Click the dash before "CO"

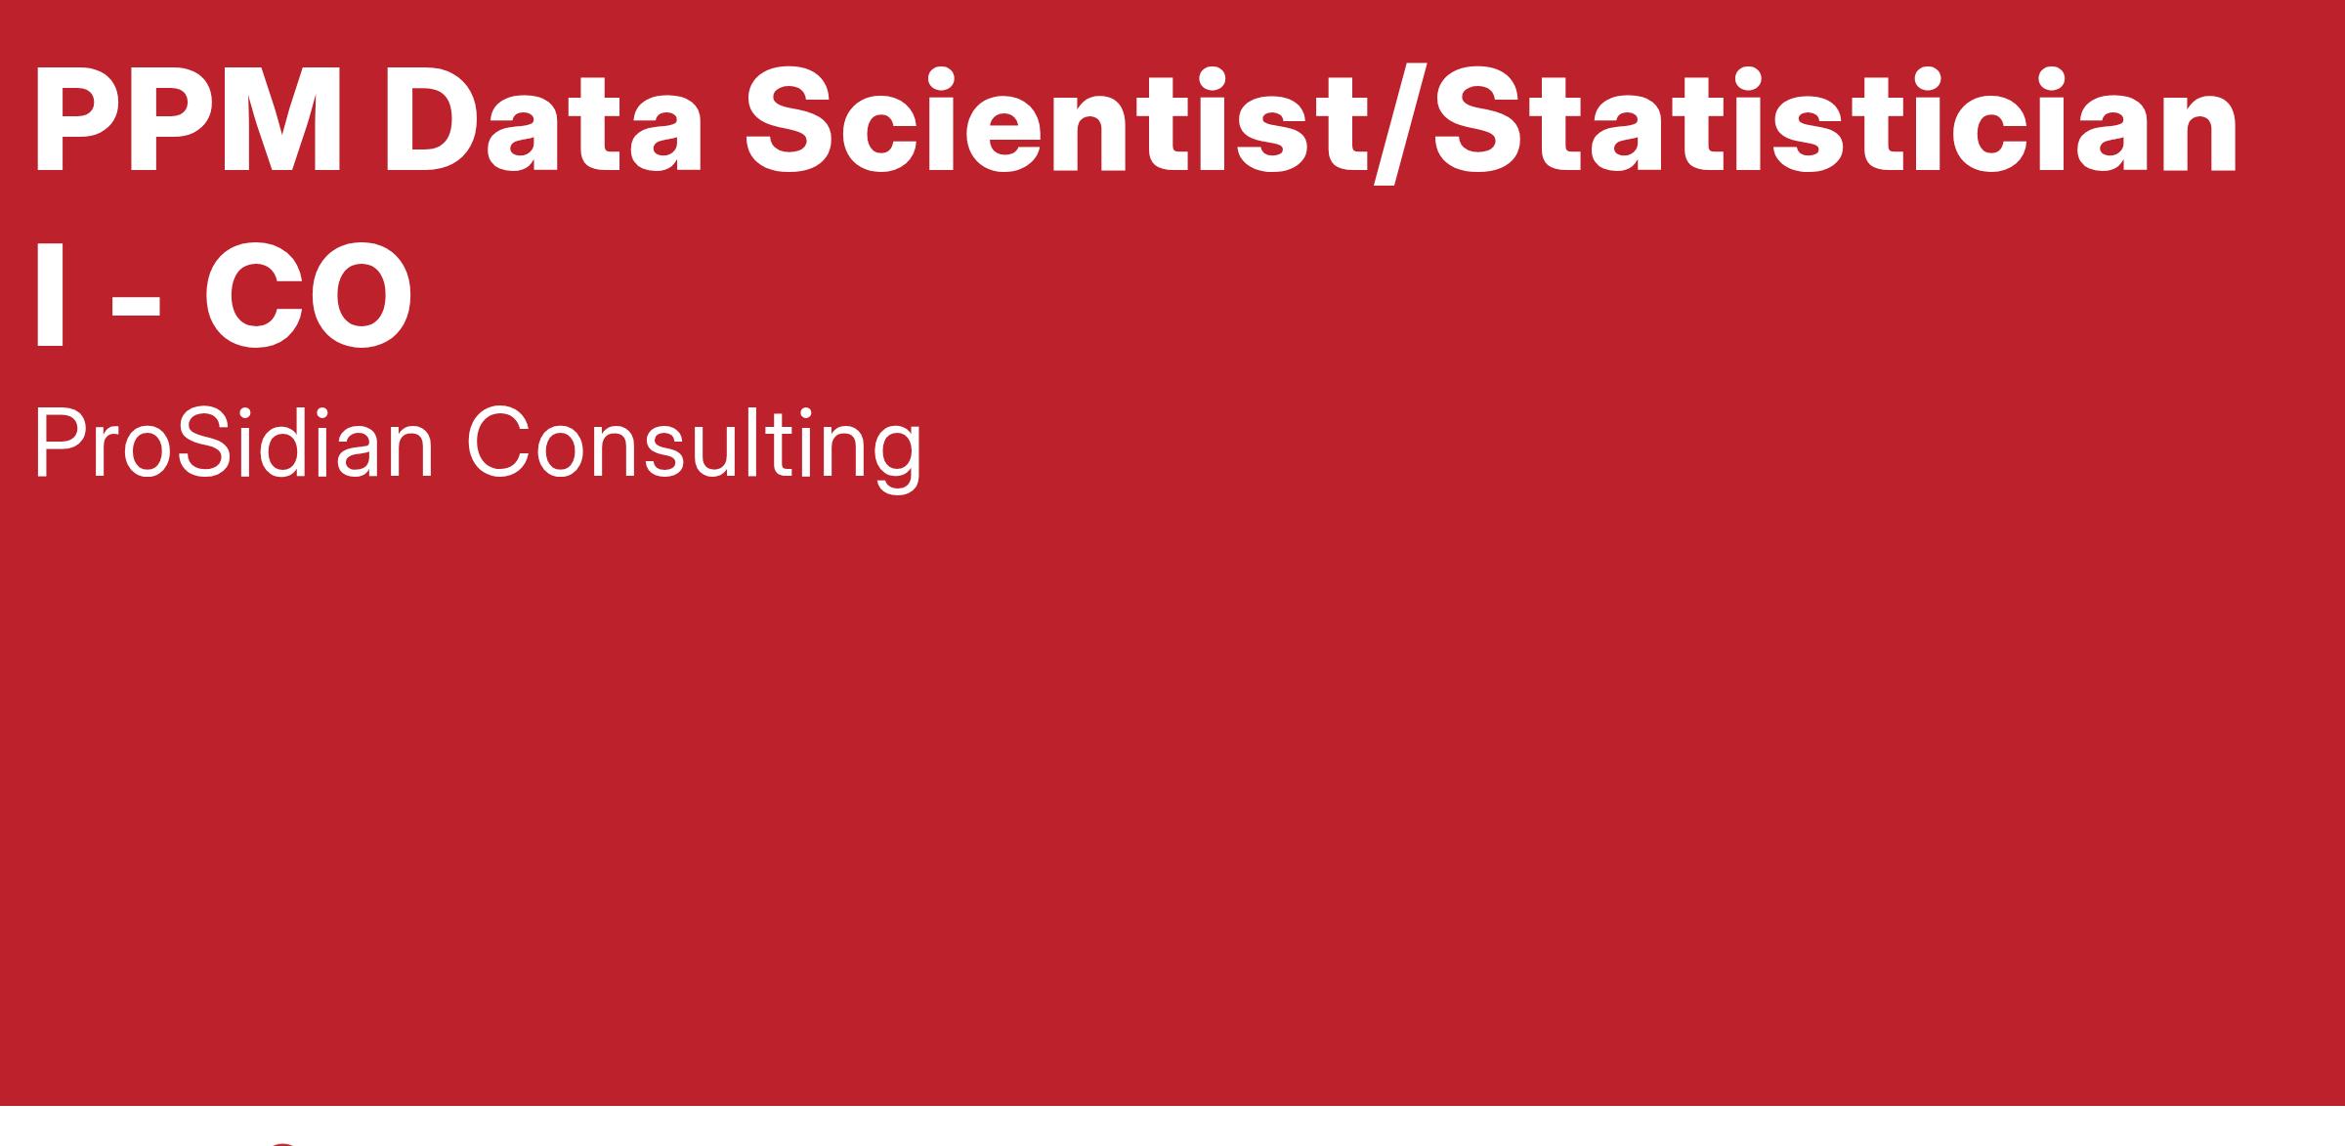(x=136, y=303)
